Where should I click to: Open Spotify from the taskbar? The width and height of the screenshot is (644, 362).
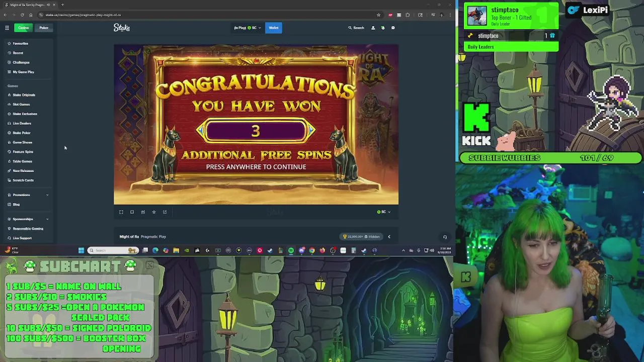point(291,250)
